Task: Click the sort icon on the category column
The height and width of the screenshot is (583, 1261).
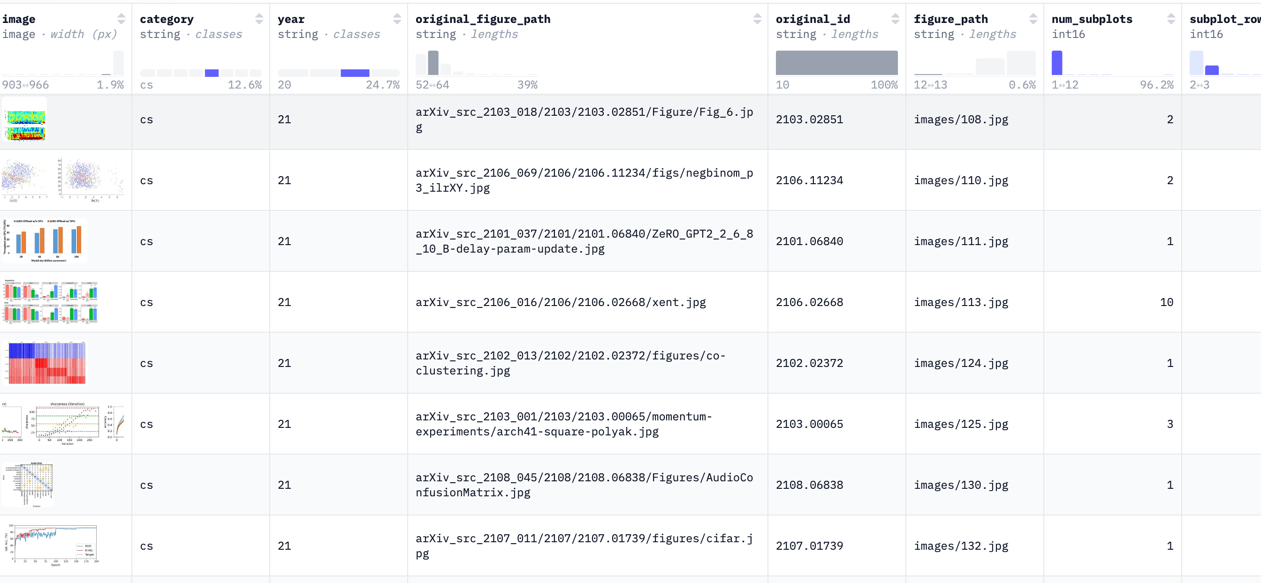Action: click(x=259, y=19)
